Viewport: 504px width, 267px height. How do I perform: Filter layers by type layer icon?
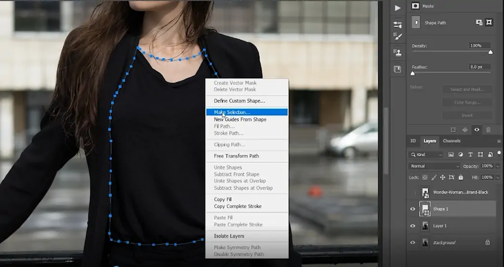(x=470, y=154)
